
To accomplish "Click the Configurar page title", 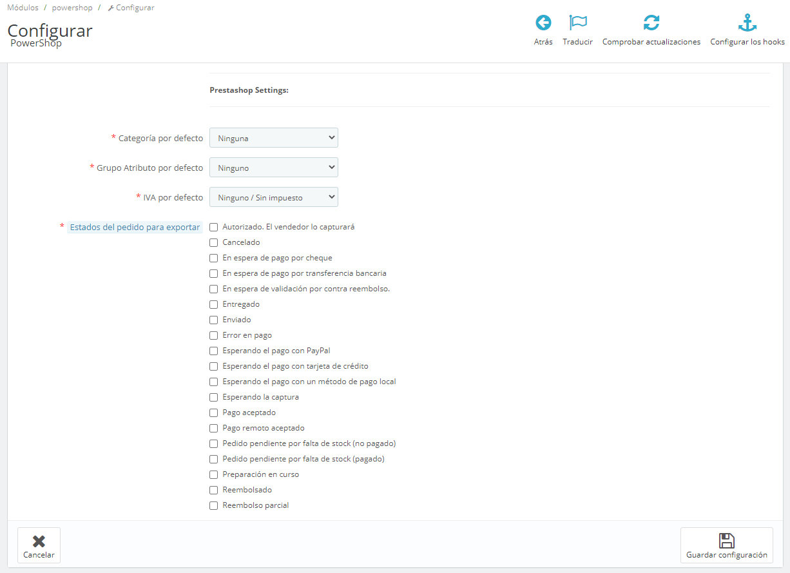I will 50,30.
